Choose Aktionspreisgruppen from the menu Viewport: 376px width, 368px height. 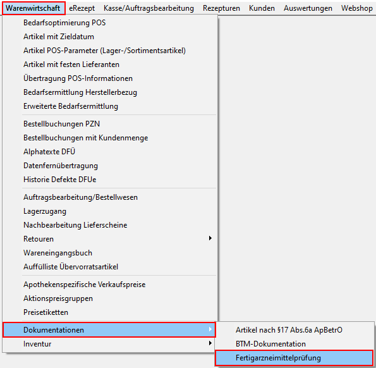[x=109, y=298]
